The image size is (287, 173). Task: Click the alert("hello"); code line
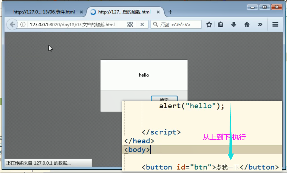coord(191,106)
